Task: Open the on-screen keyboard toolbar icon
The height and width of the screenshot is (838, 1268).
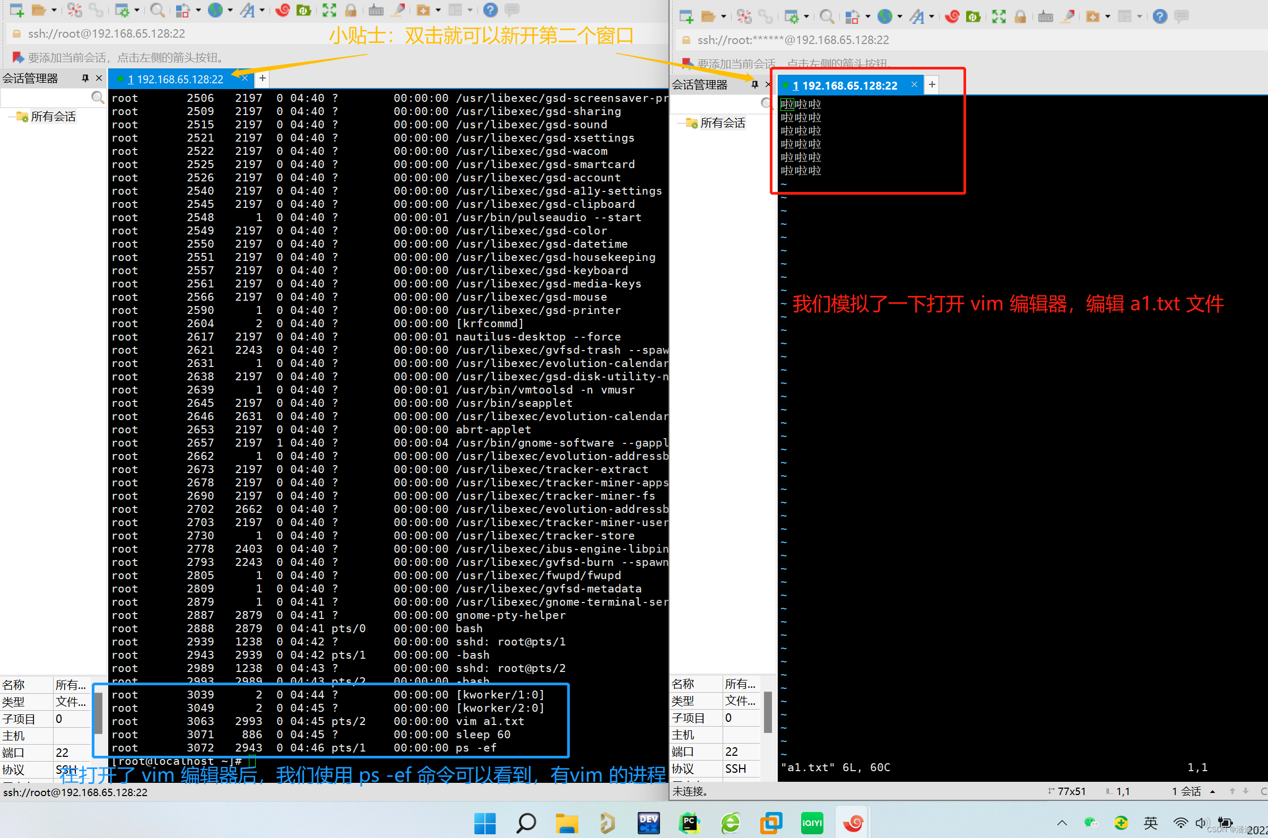Action: [376, 10]
